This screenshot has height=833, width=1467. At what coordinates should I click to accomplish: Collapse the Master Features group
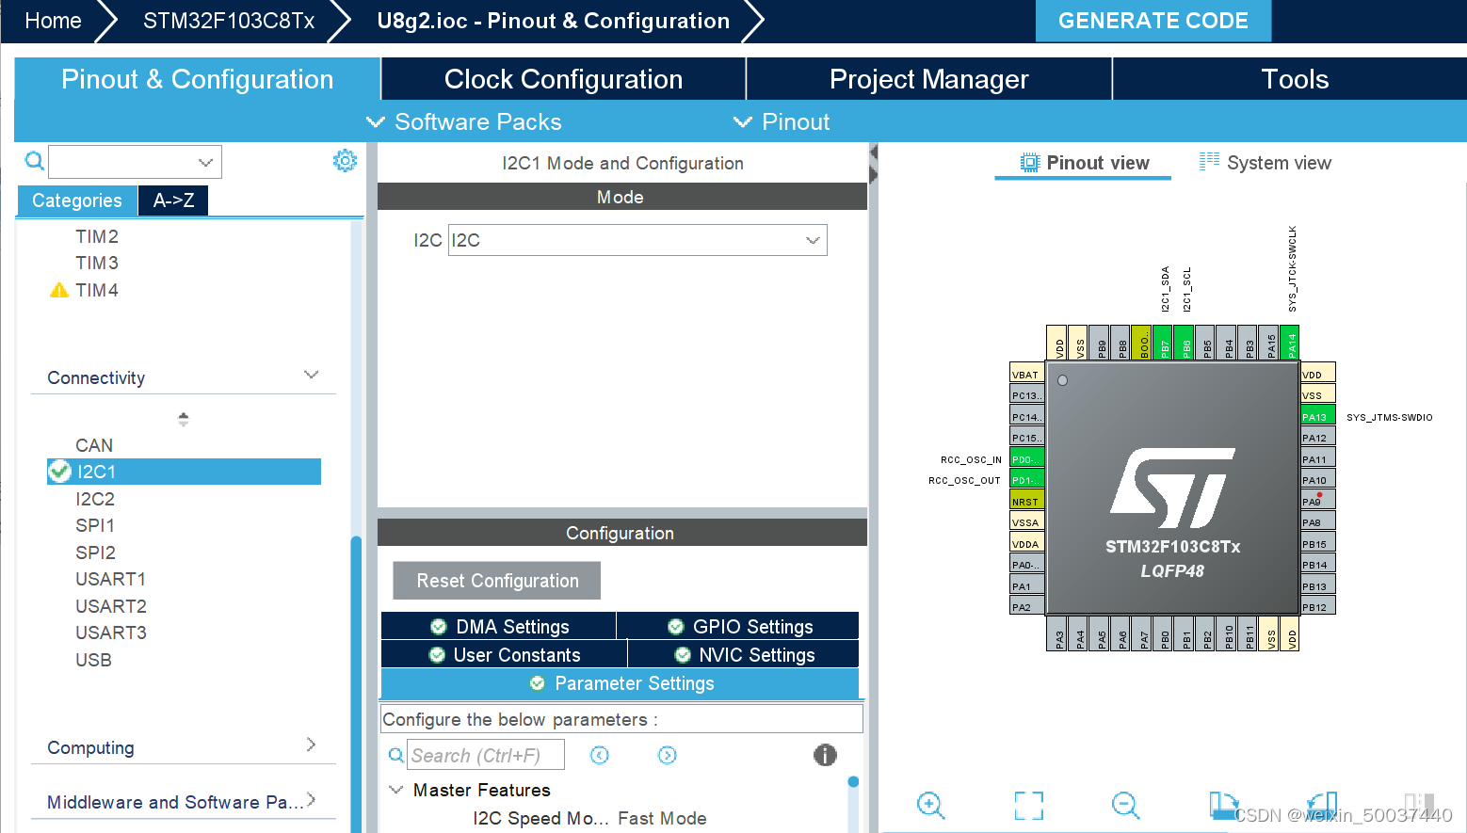[396, 790]
